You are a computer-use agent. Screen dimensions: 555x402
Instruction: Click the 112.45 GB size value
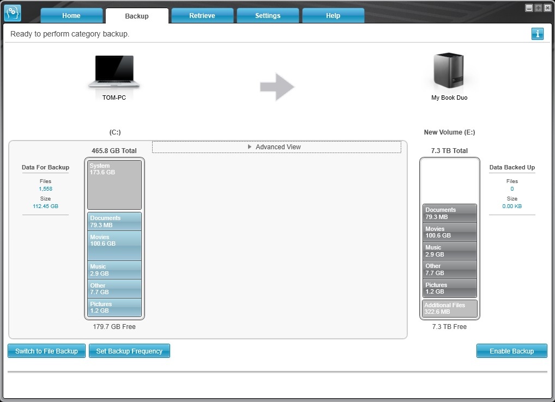point(46,206)
